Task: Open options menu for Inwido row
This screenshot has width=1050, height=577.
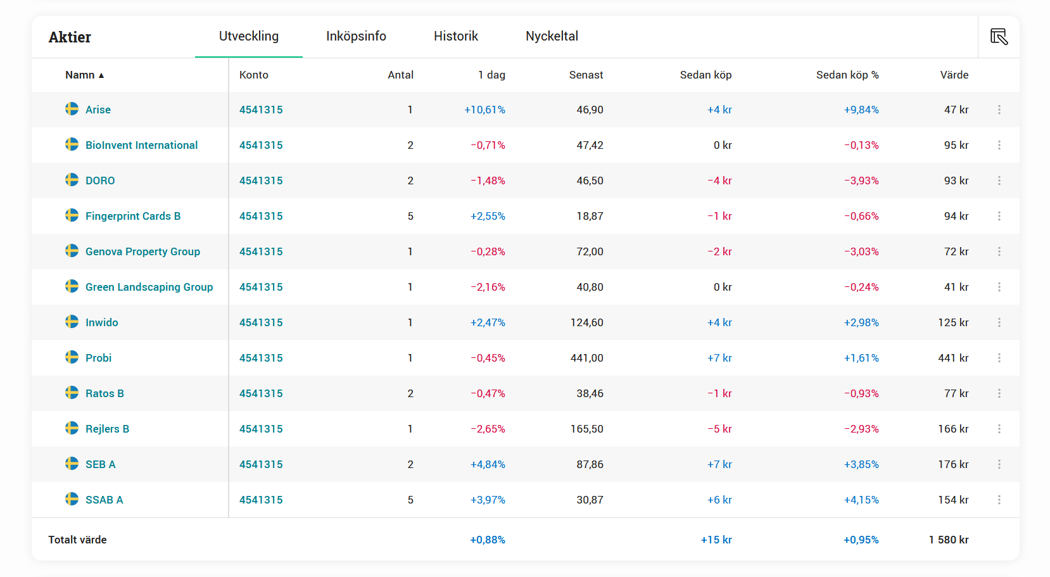Action: (x=999, y=322)
